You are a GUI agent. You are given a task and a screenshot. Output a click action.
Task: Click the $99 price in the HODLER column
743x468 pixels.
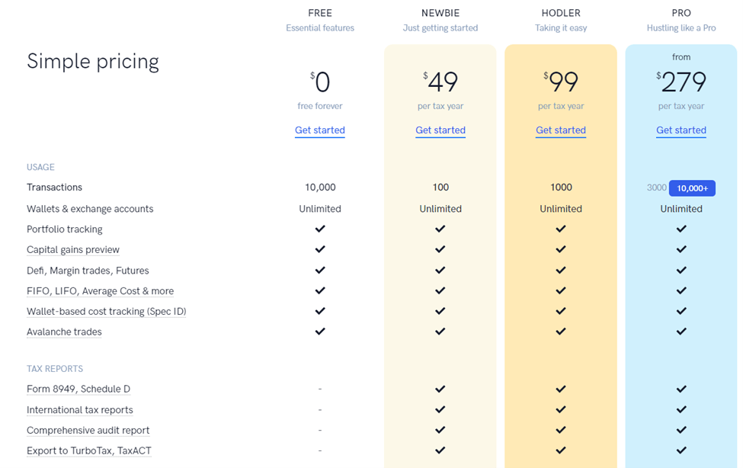click(561, 82)
